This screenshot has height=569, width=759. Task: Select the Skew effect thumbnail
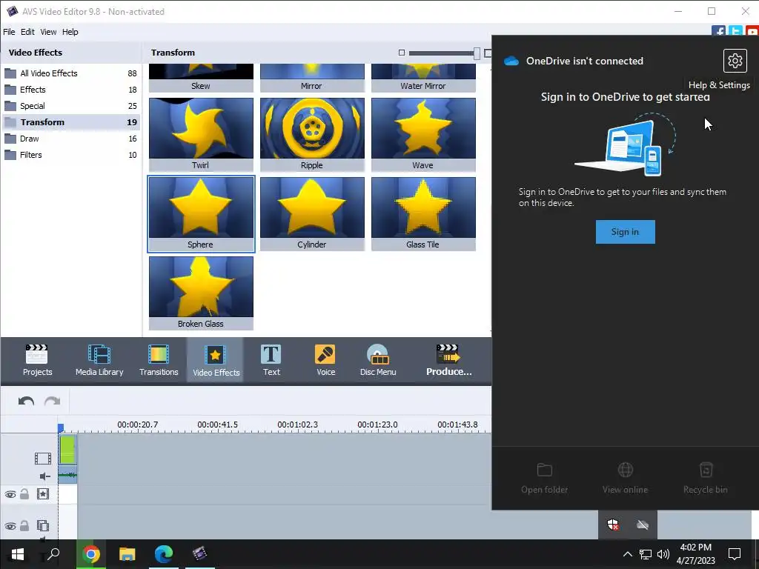pos(201,79)
